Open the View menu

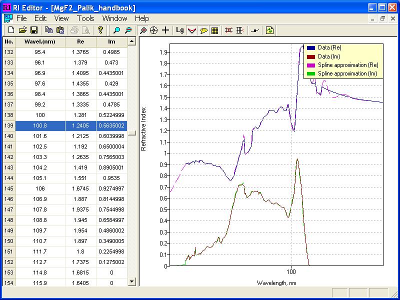point(61,18)
